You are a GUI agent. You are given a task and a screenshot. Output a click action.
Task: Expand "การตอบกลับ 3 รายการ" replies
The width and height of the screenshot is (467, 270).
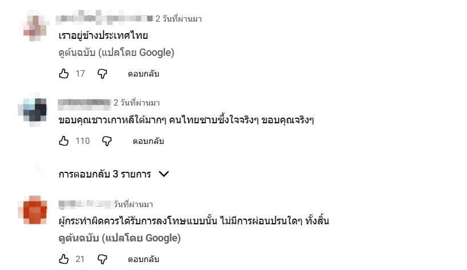click(x=114, y=174)
